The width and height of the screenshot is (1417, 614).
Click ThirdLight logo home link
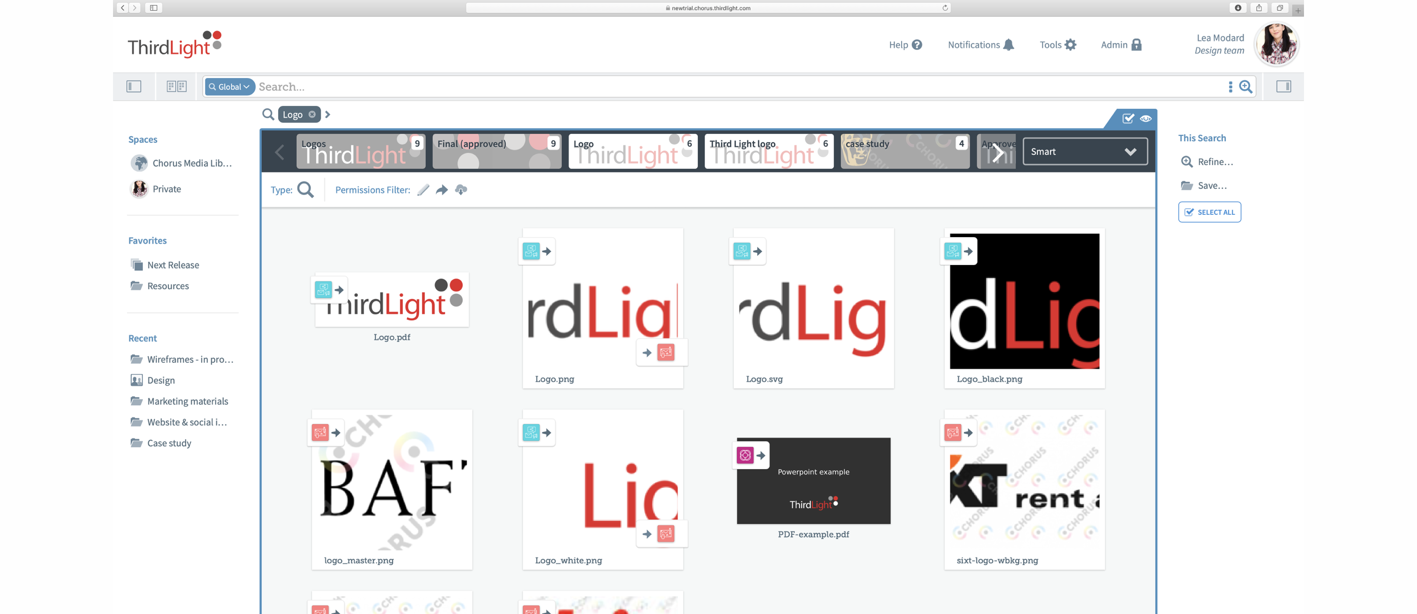[175, 44]
